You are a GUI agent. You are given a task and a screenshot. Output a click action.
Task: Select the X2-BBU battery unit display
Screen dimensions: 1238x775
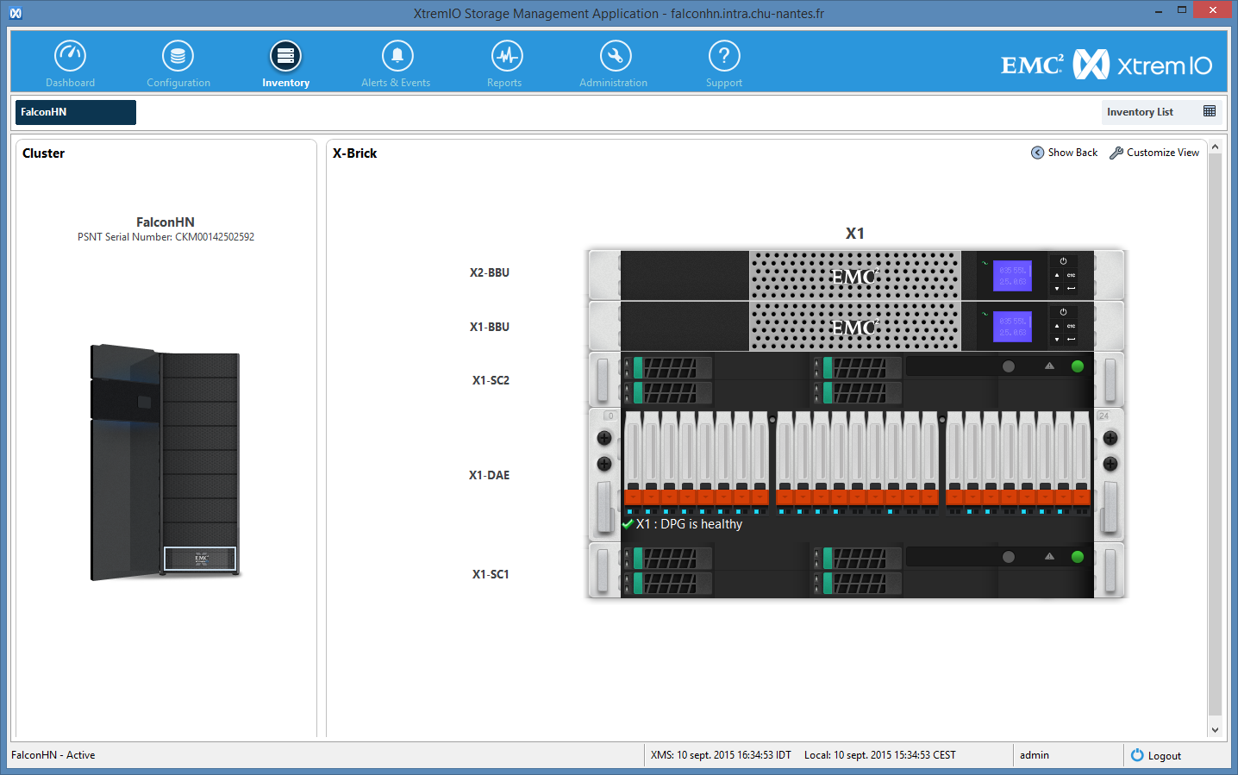[1012, 276]
